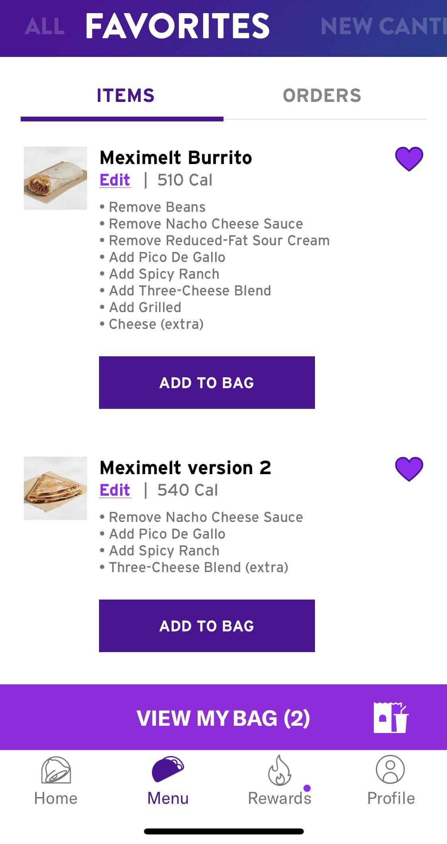Tap the Meximelt Burrito item title
Viewport: 447px width, 844px height.
point(176,158)
